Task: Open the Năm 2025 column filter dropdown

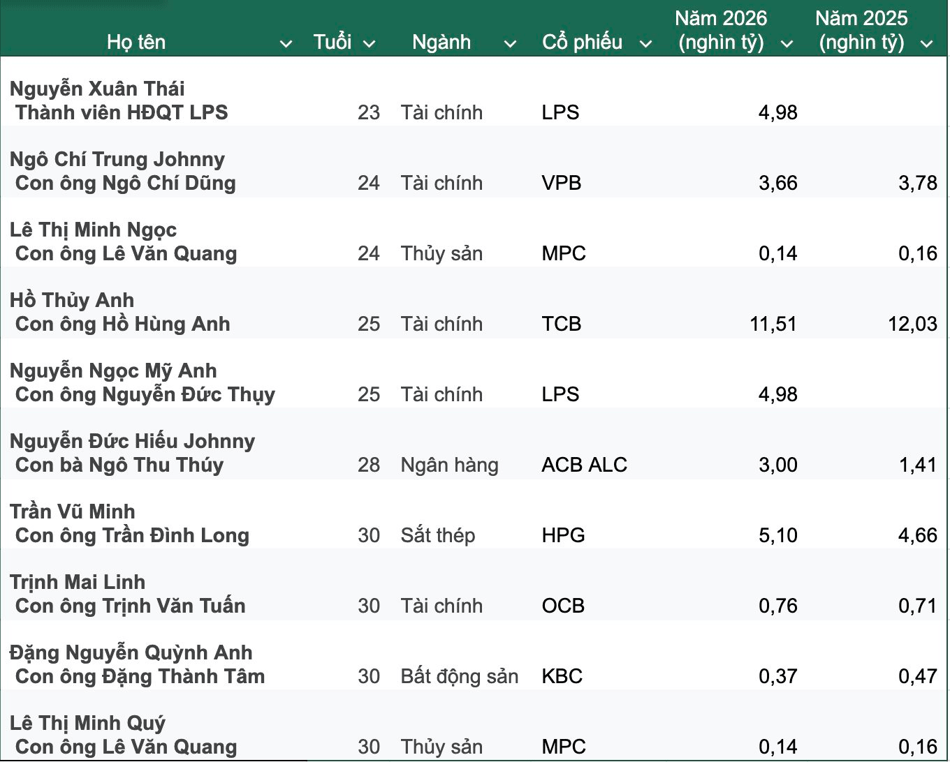Action: (x=927, y=44)
